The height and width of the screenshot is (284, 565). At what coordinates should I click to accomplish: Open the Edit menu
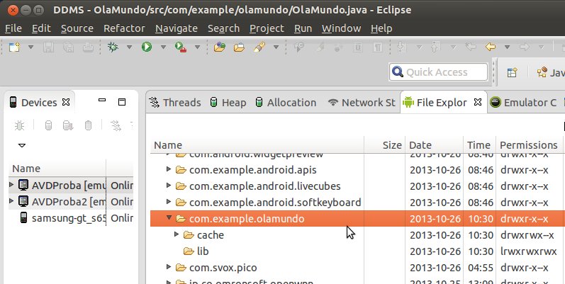coord(41,28)
